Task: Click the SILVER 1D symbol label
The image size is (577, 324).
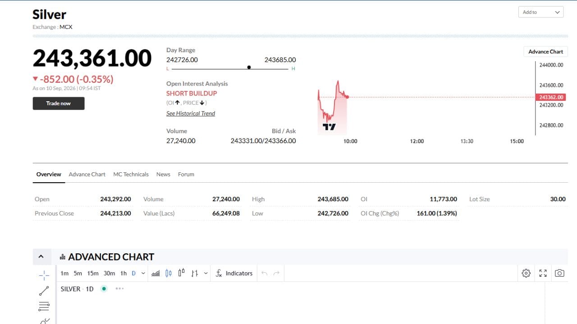Action: pos(77,289)
